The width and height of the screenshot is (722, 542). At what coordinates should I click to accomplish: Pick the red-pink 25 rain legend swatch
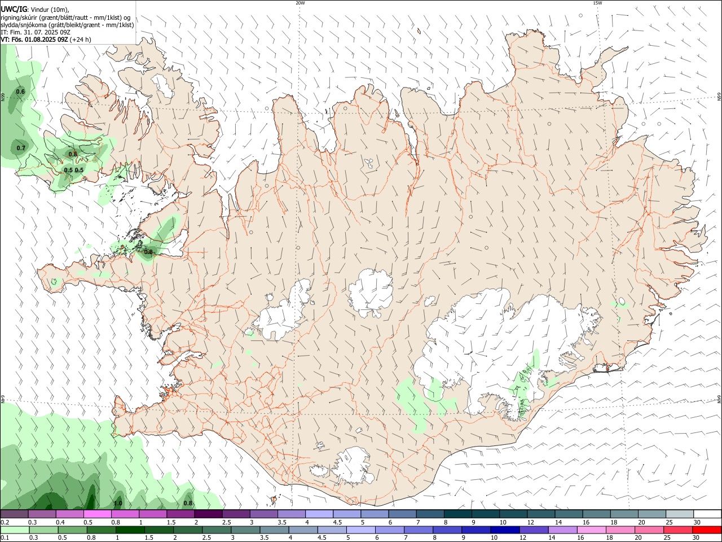pyautogui.click(x=678, y=530)
